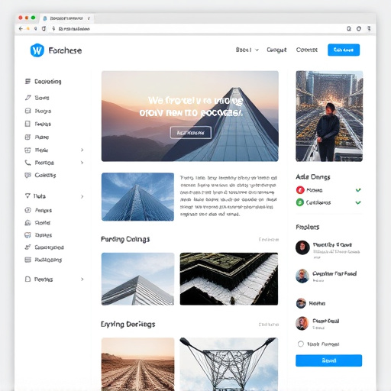
Task: Click the pencil icon in the sidebar
Action: point(27,98)
